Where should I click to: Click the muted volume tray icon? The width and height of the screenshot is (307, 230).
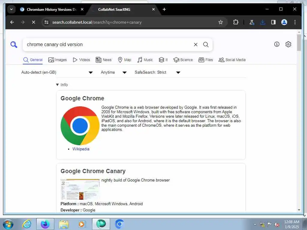(277, 225)
